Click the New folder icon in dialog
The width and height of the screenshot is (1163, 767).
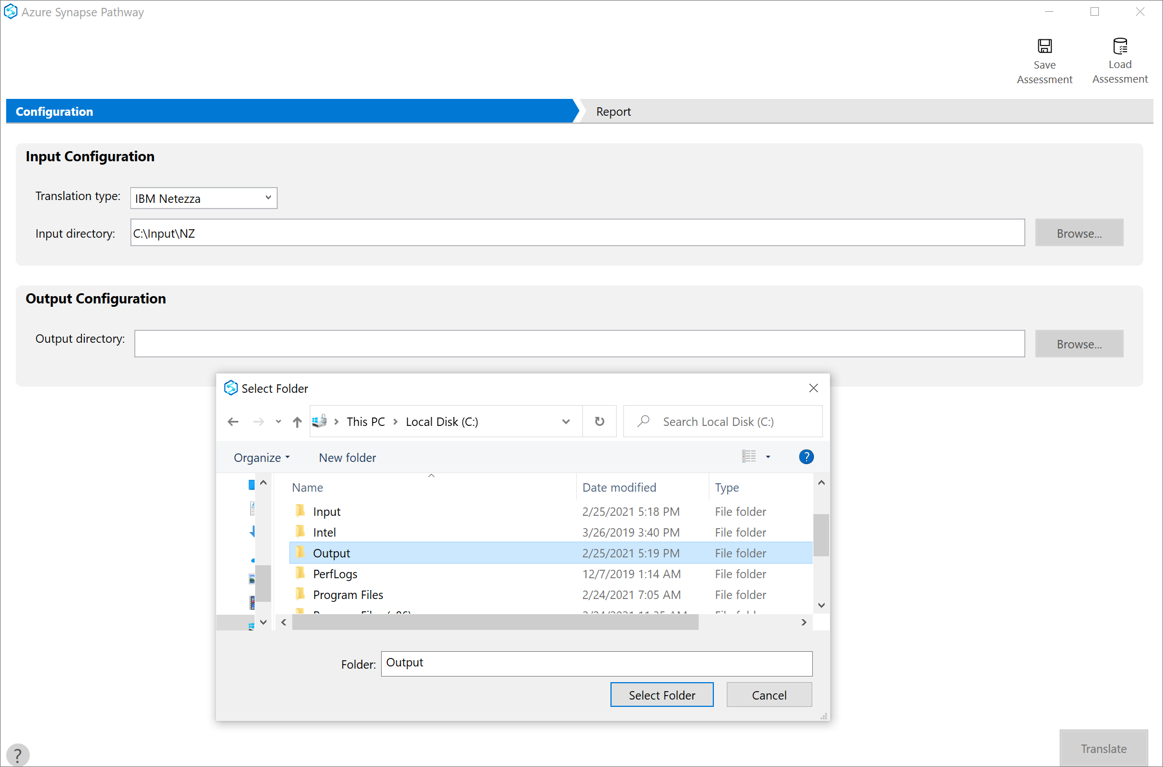(x=347, y=457)
